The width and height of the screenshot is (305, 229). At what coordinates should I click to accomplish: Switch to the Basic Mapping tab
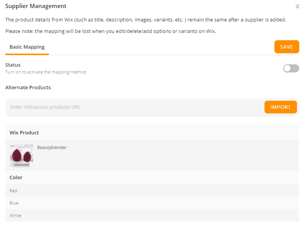pos(27,47)
